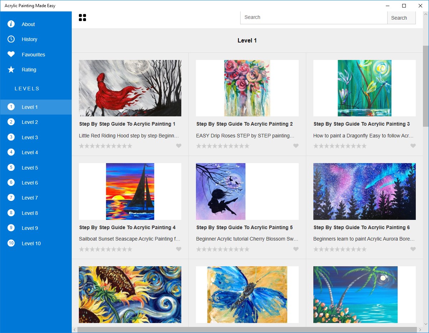Favourite Acrylic Painting 5 with heart

[296, 249]
